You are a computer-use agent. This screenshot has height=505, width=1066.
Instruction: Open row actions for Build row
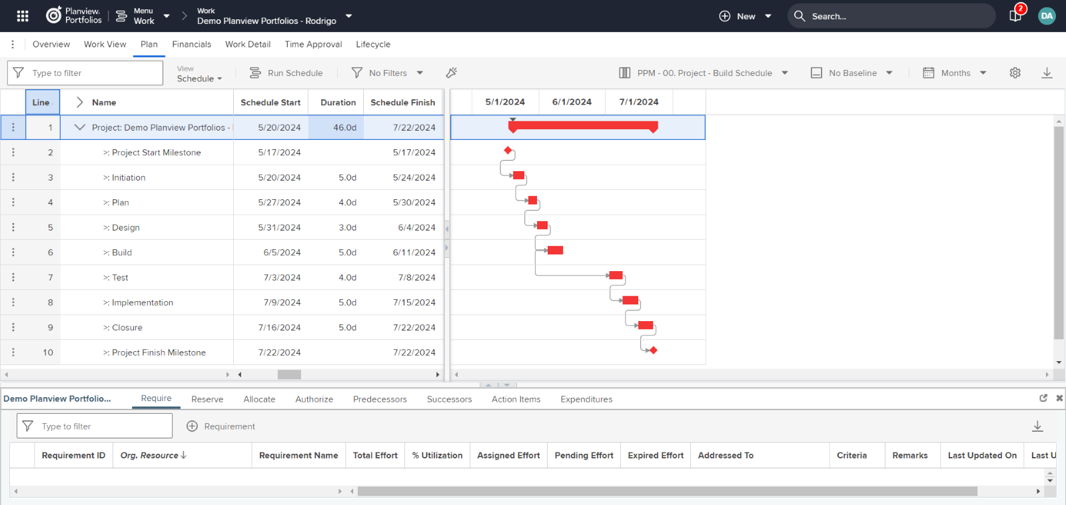coord(13,252)
